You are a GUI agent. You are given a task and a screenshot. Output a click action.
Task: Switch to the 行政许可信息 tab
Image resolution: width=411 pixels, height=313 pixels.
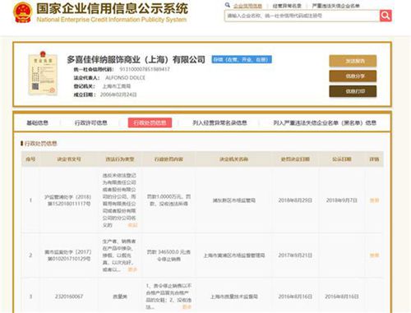[x=90, y=122]
